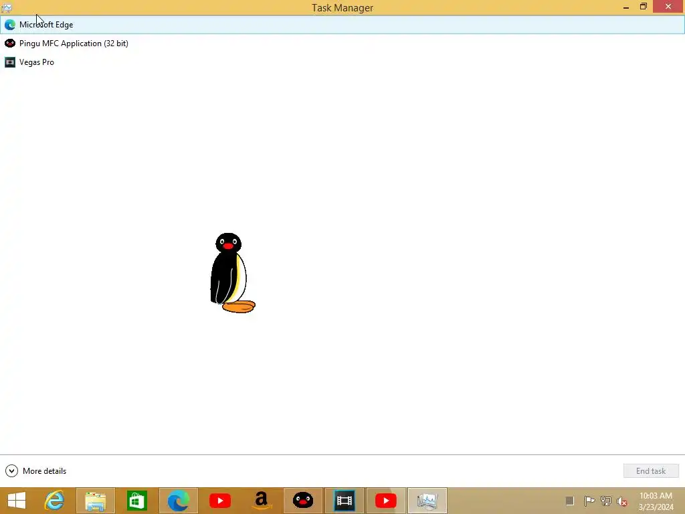Restore down the Task Manager window
Screen dimensions: 685x514
click(x=643, y=7)
